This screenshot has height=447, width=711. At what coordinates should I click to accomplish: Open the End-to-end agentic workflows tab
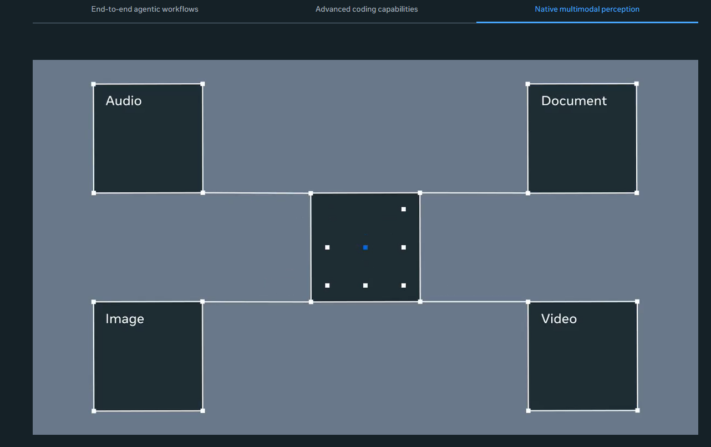click(145, 9)
